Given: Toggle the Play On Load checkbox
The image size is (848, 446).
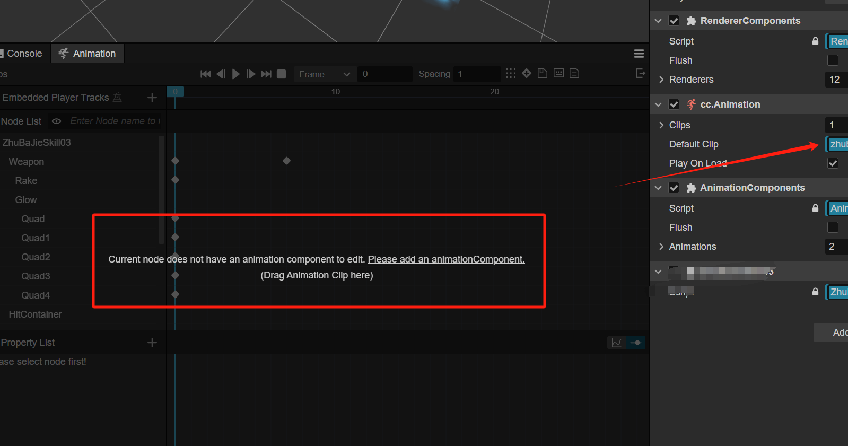Looking at the screenshot, I should coord(833,163).
